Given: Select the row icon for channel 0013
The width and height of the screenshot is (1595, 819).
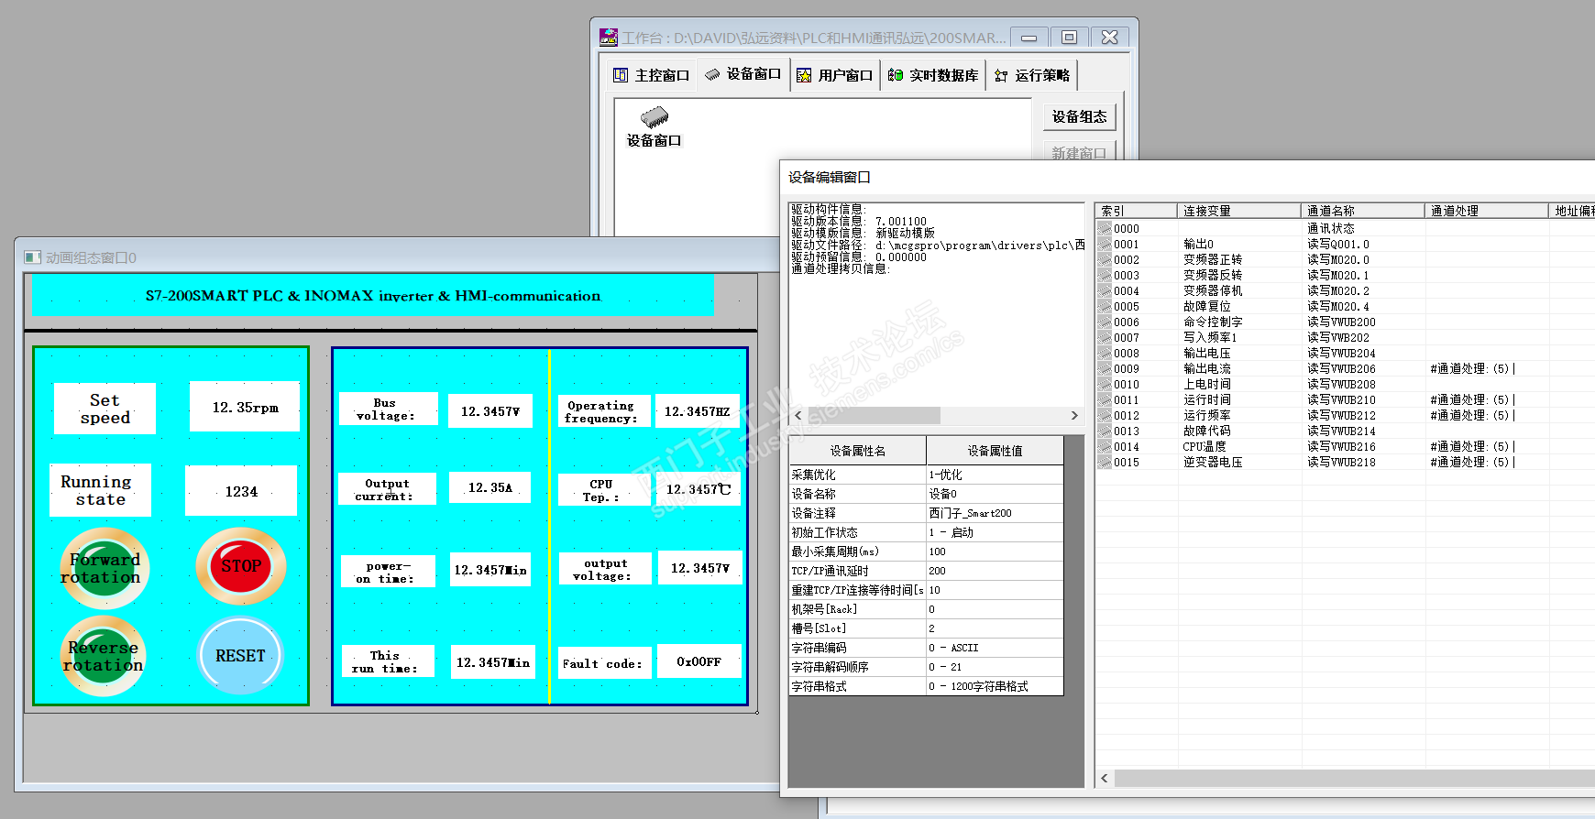Looking at the screenshot, I should (x=1105, y=431).
